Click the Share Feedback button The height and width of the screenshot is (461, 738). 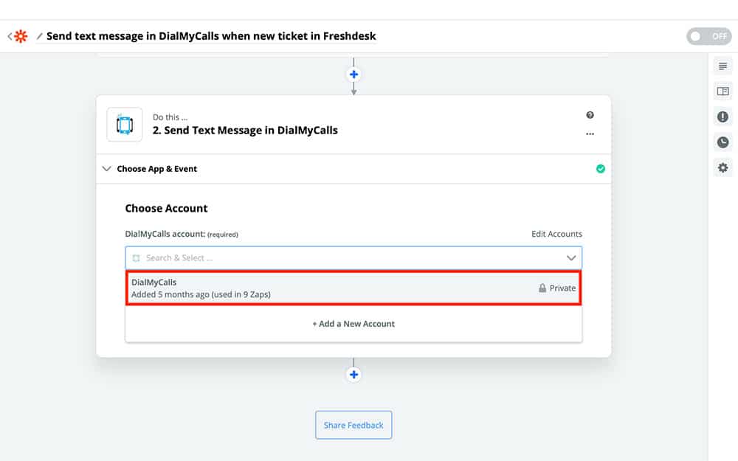(x=354, y=425)
